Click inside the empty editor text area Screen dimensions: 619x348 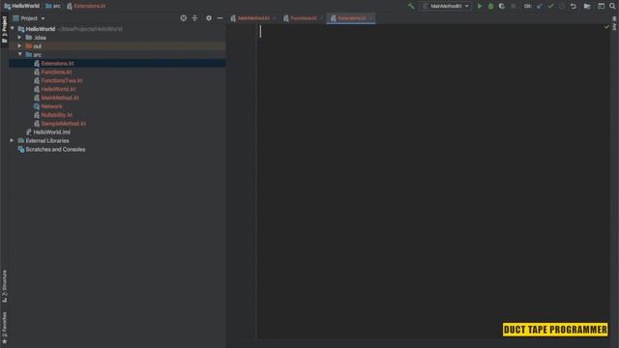tap(432, 182)
